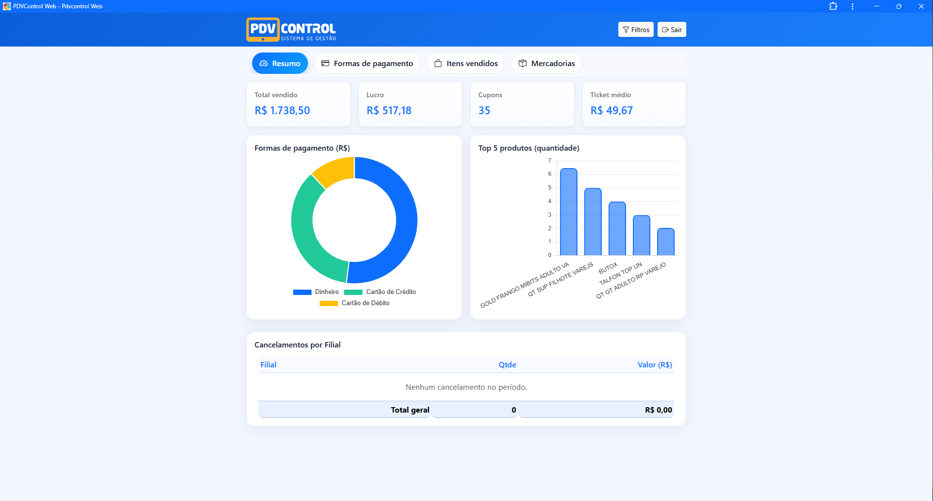This screenshot has height=501, width=933.
Task: Click the payment card icon beside Formas de pagamento
Action: click(x=325, y=63)
